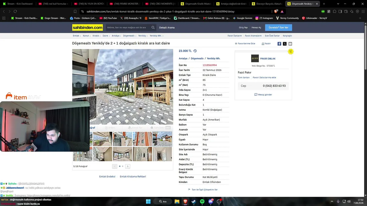The height and width of the screenshot is (206, 367).
Task: Select first thumbnail page dot
Action: (120, 166)
